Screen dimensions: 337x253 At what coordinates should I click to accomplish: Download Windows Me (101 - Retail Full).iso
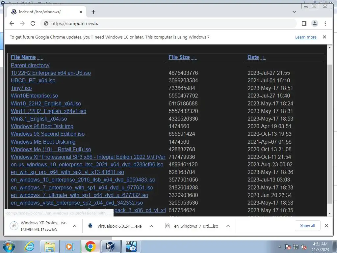(x=51, y=149)
